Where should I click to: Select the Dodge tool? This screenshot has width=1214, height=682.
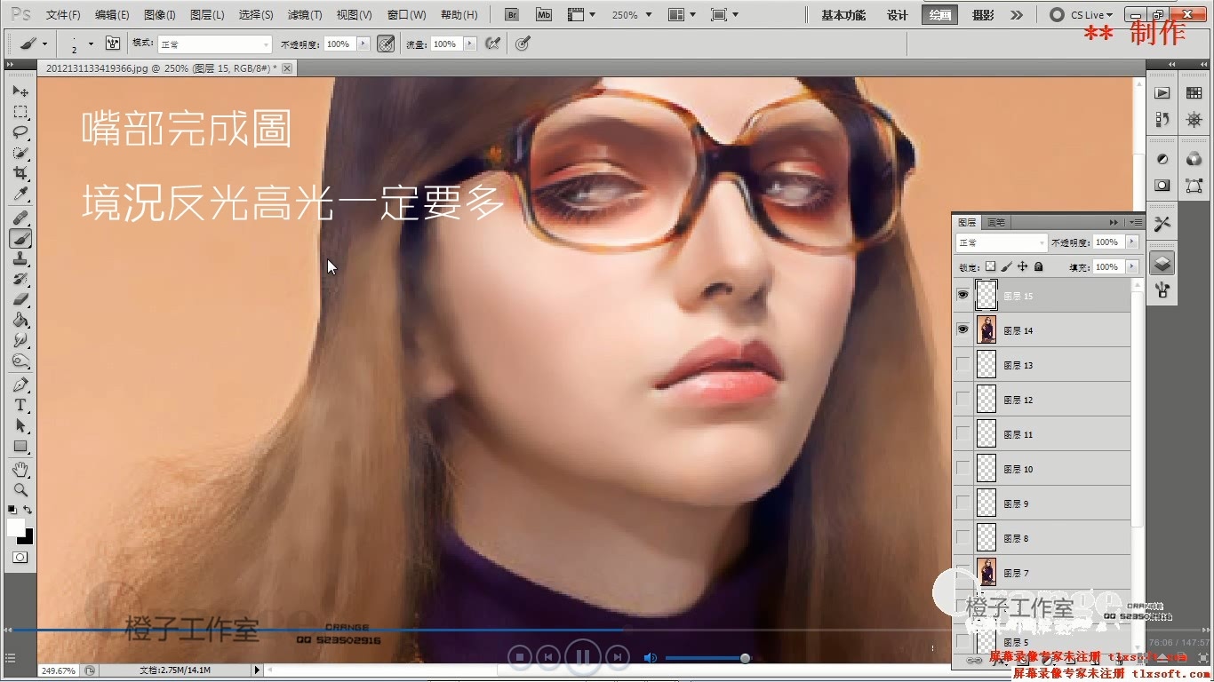pyautogui.click(x=20, y=361)
